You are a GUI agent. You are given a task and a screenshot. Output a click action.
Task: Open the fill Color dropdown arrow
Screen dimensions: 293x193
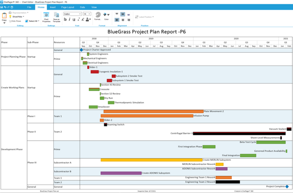(x=108, y=15)
